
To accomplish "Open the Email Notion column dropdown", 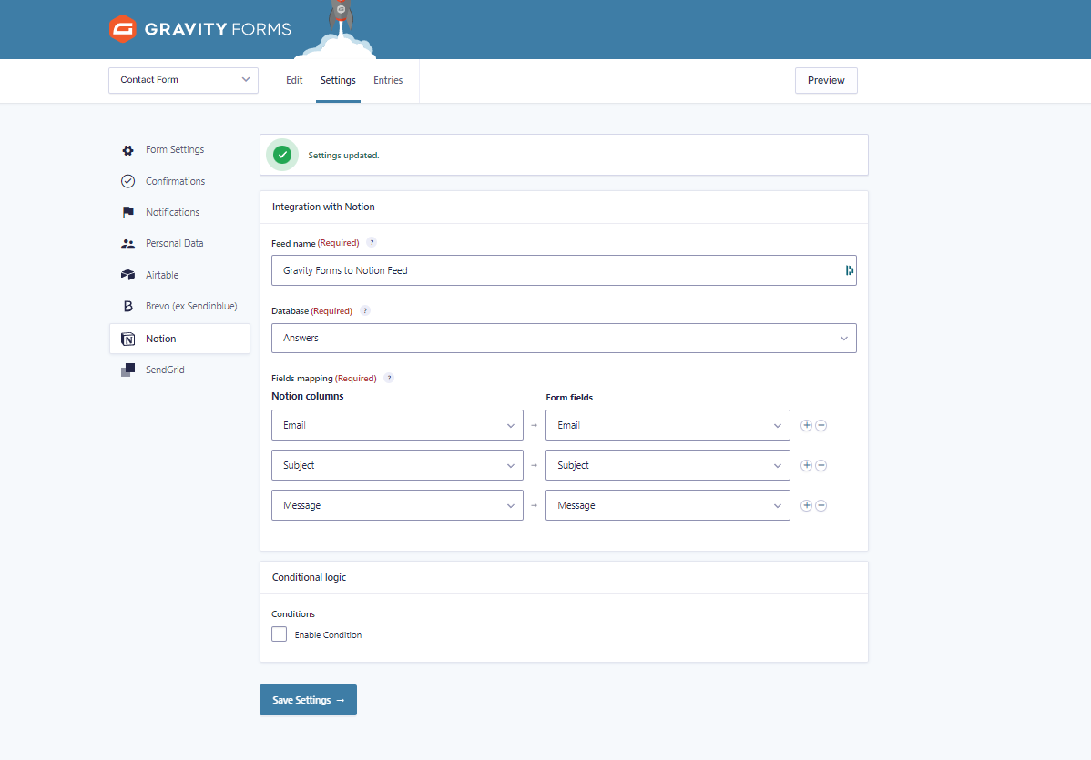I will [397, 425].
